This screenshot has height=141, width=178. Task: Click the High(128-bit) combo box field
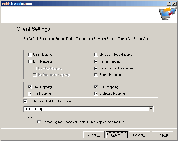[x=86, y=109]
